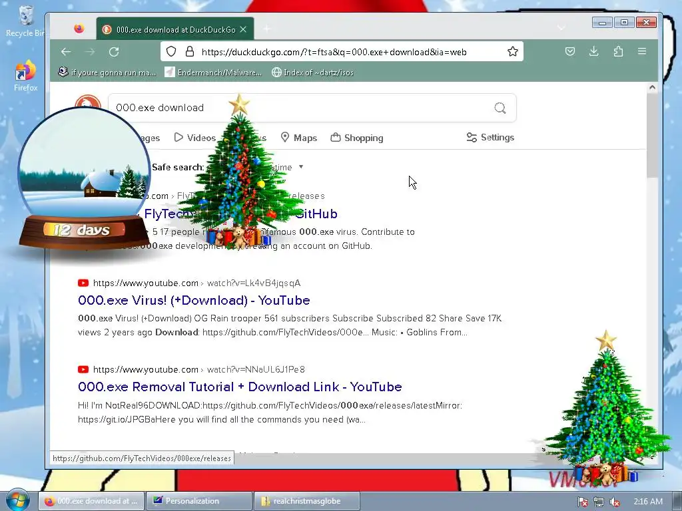Click YouTube favicon of Removal Tutorial result
Viewport: 682px width, 511px height.
[x=83, y=369]
